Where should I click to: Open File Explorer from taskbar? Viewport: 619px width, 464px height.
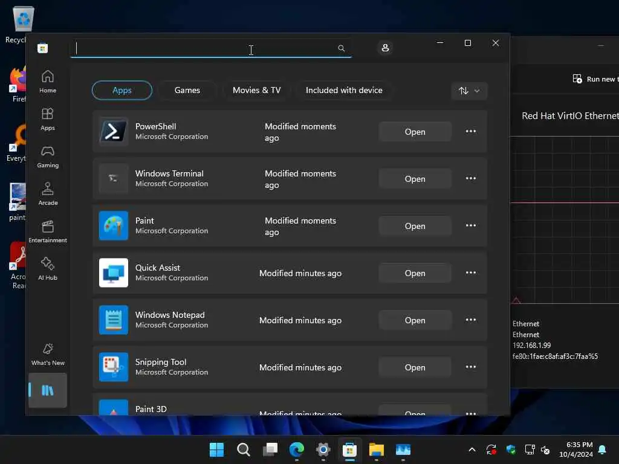coord(376,449)
